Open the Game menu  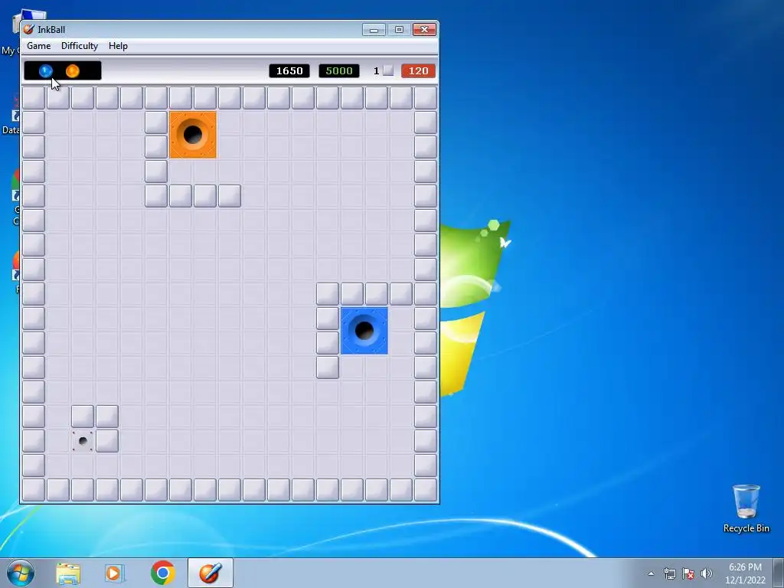[38, 46]
